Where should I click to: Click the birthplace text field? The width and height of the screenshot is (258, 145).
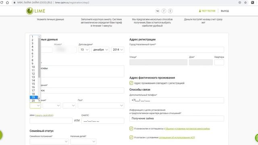click(82, 90)
